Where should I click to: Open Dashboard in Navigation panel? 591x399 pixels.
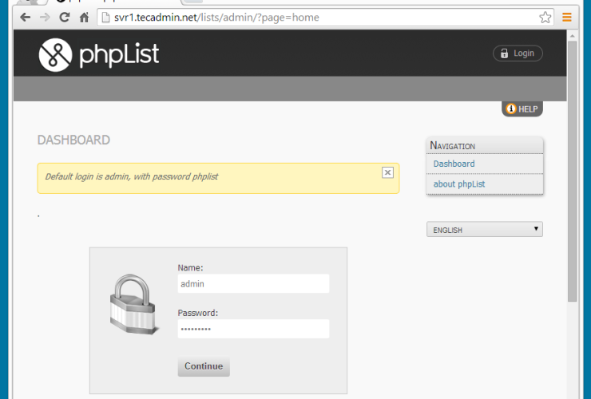(454, 164)
